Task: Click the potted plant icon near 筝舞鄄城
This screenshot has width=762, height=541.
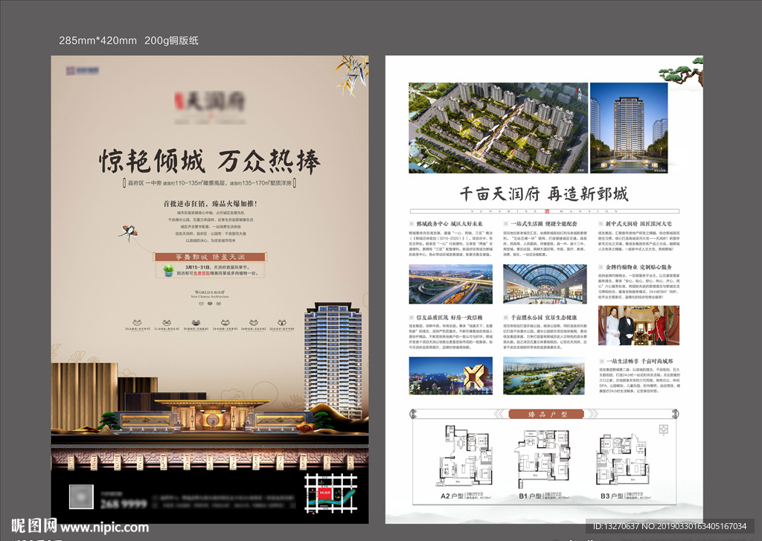Action: [168, 272]
